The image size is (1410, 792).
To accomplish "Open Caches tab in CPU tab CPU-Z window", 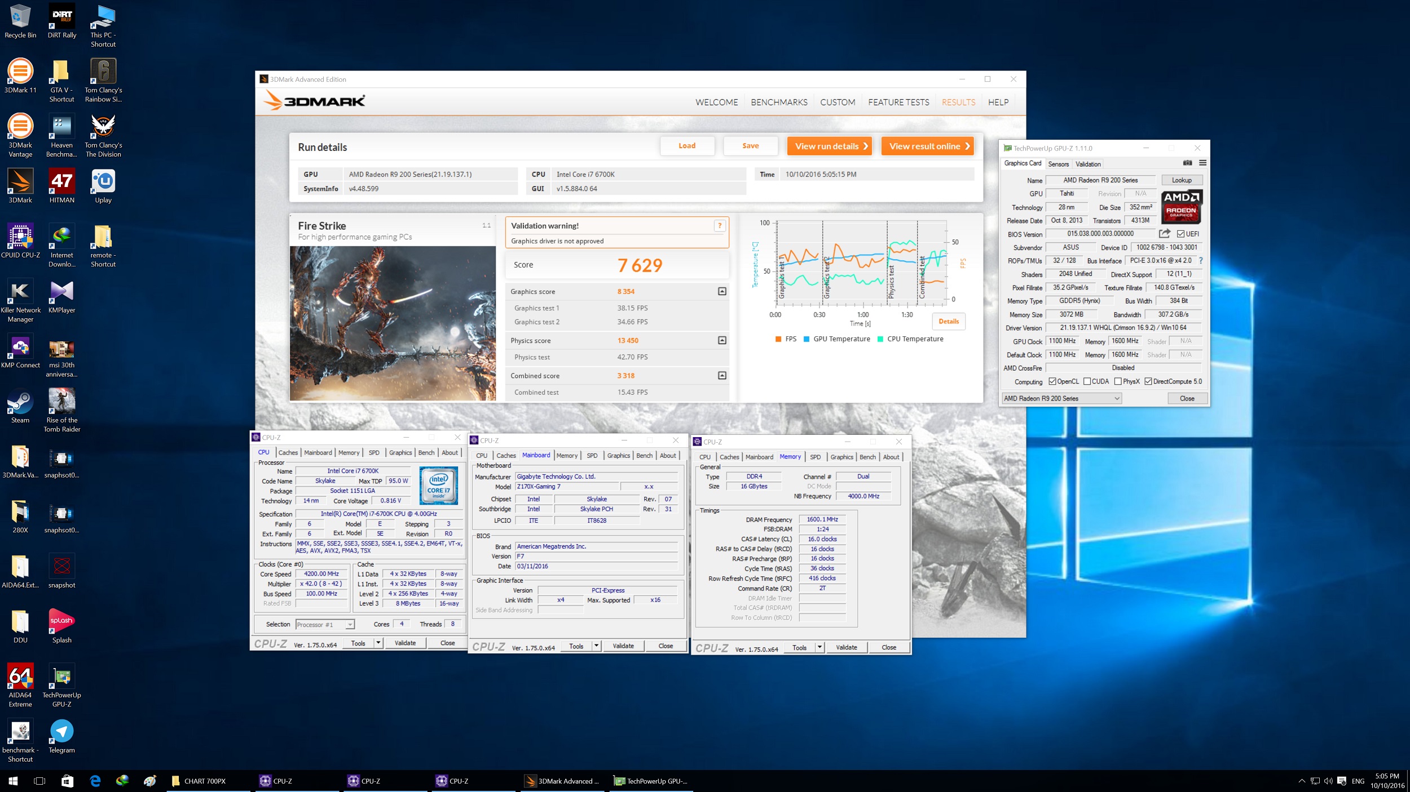I will (x=288, y=452).
